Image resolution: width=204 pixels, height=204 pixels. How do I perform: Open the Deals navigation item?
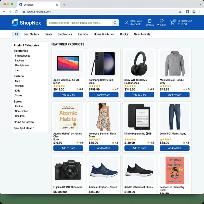tap(48, 34)
